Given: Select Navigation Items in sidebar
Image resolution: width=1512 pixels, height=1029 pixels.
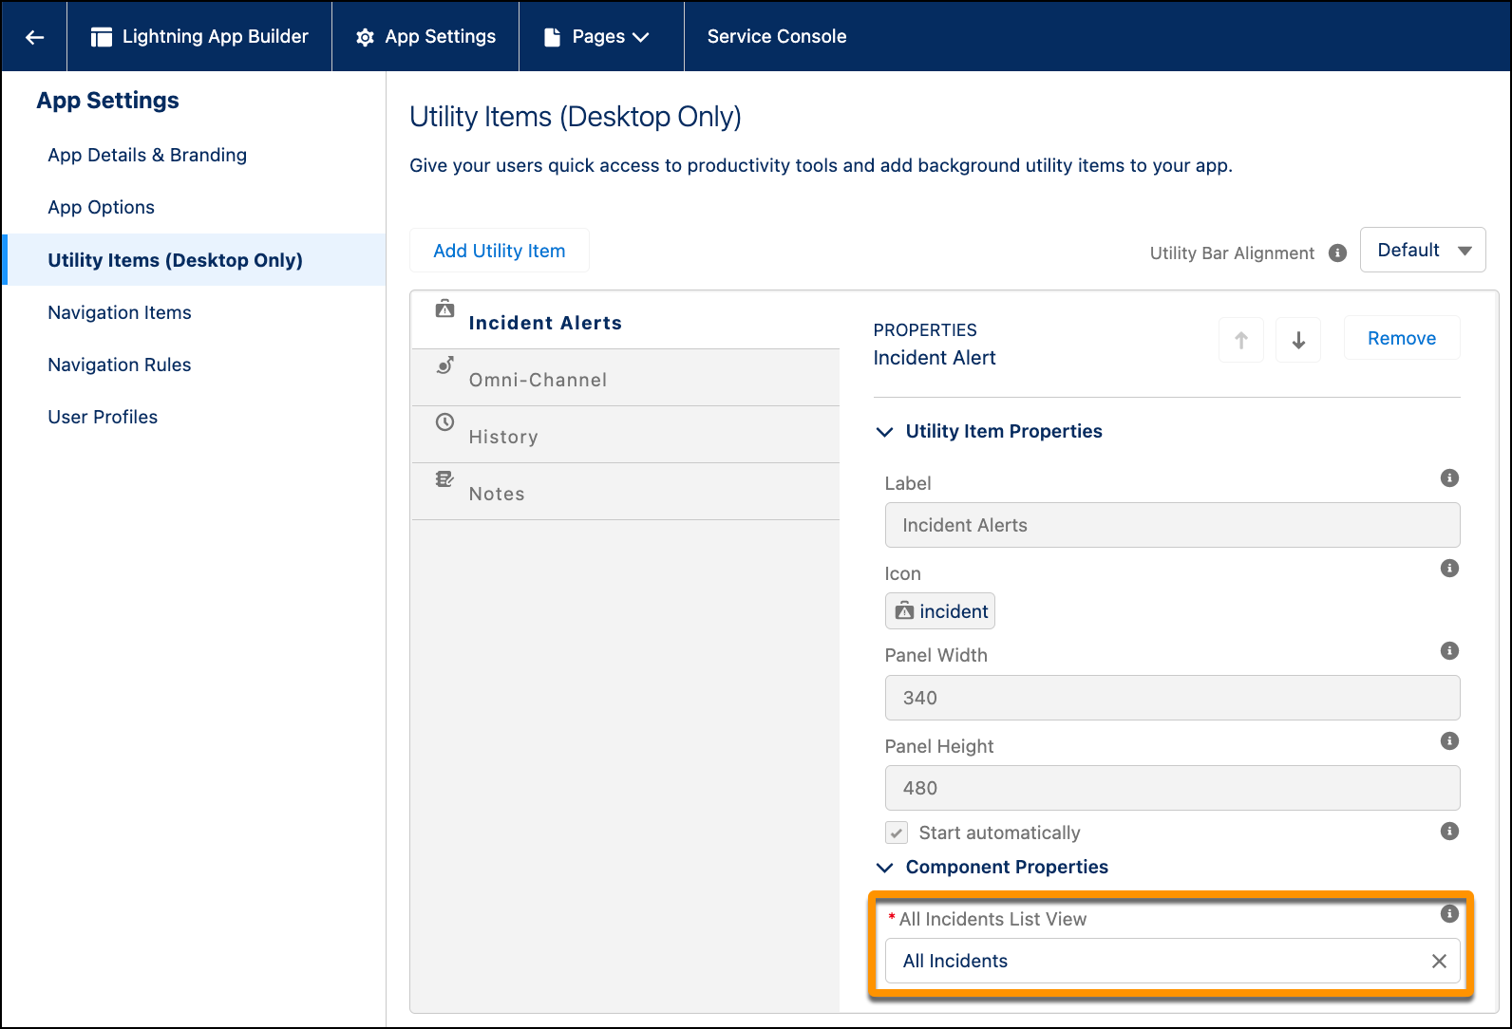Looking at the screenshot, I should coord(120,312).
